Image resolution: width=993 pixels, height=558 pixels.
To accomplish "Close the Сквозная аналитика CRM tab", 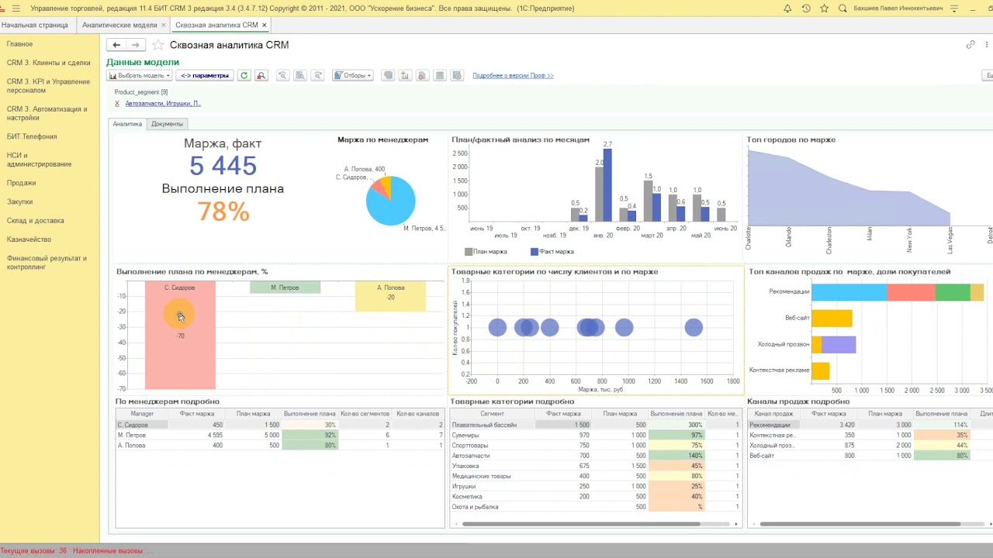I will point(265,25).
